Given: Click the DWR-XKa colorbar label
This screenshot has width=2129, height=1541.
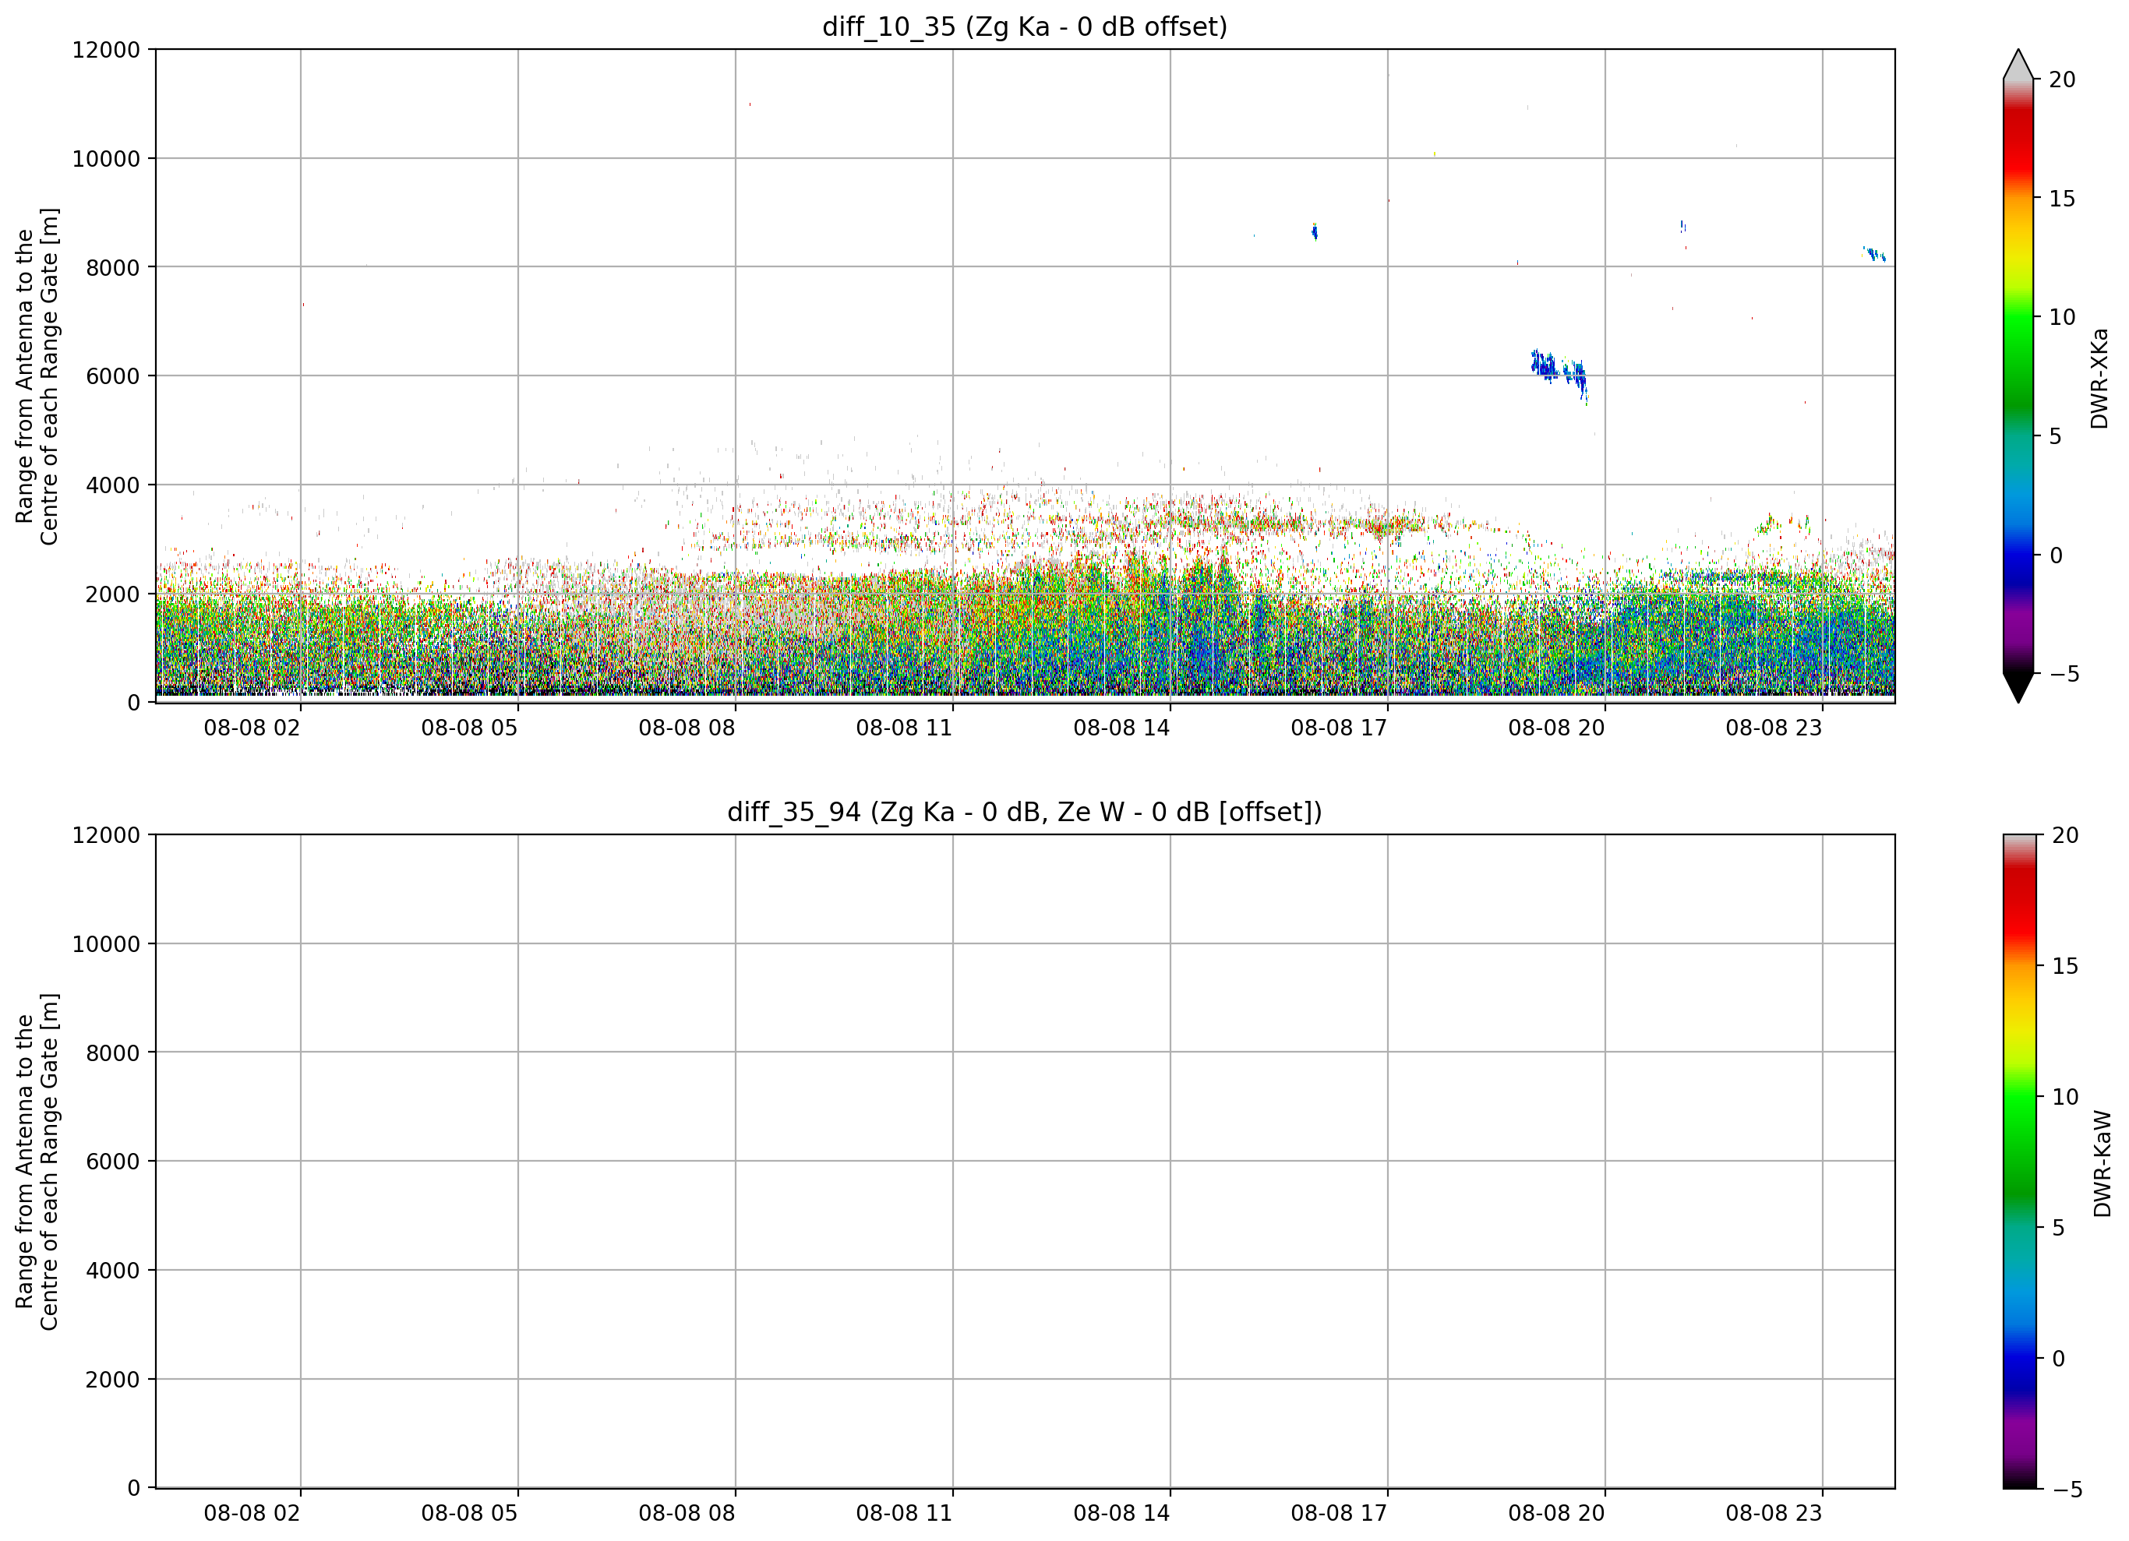Looking at the screenshot, I should click(2100, 378).
